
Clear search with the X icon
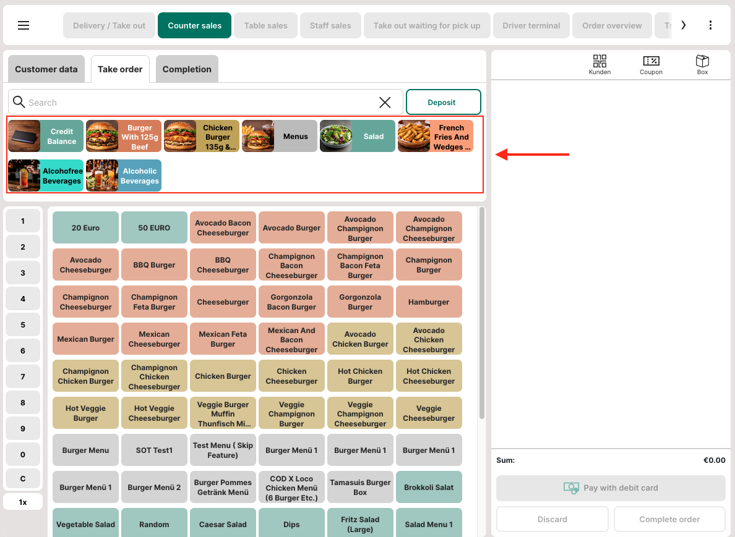[385, 103]
